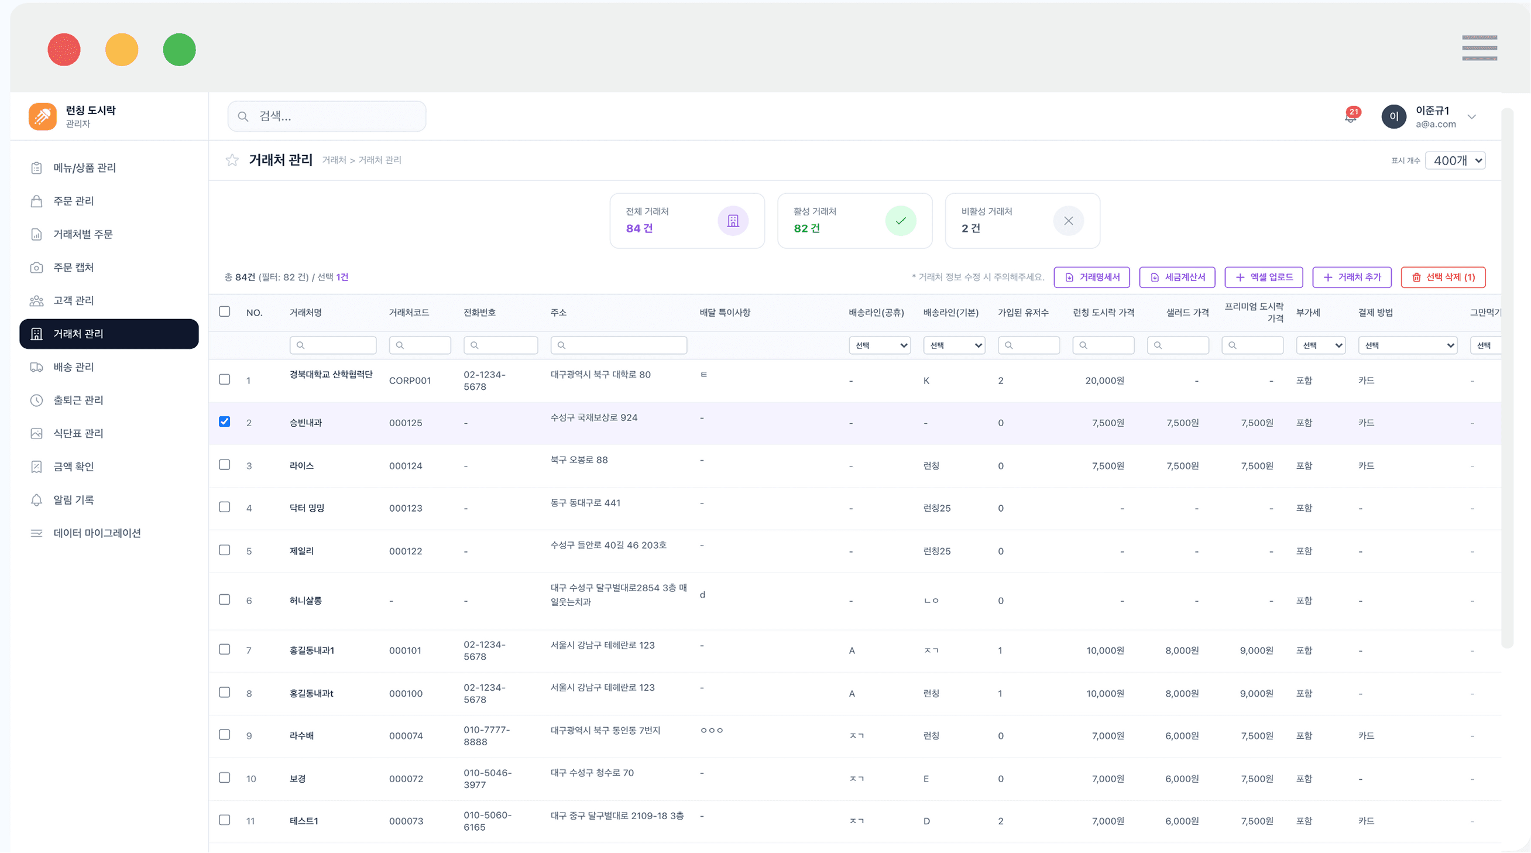The height and width of the screenshot is (853, 1531).
Task: Focus the 거래처명 column filter input
Action: [x=333, y=345]
